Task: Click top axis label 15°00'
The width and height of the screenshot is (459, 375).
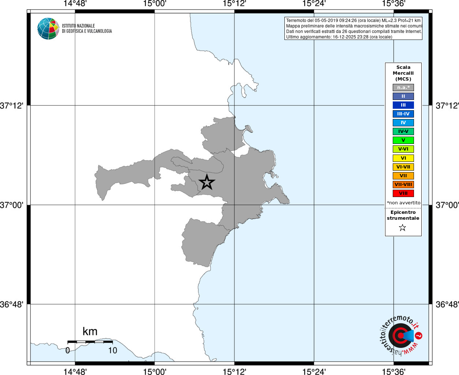Action: [x=154, y=4]
